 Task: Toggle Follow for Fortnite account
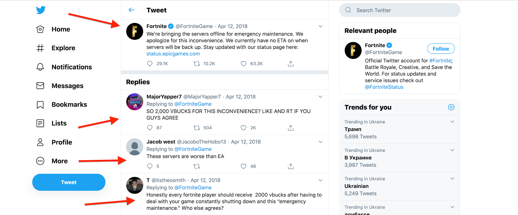[441, 49]
